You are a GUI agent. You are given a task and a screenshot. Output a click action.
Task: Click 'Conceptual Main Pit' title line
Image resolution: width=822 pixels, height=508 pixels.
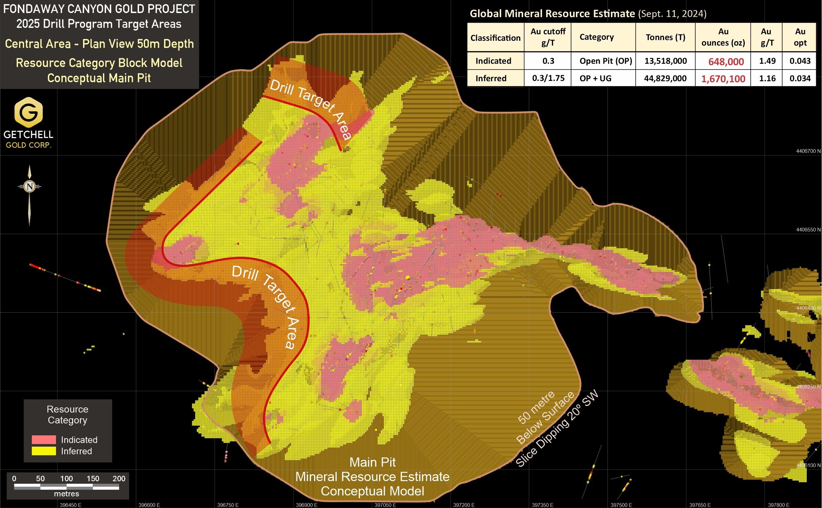pyautogui.click(x=99, y=78)
